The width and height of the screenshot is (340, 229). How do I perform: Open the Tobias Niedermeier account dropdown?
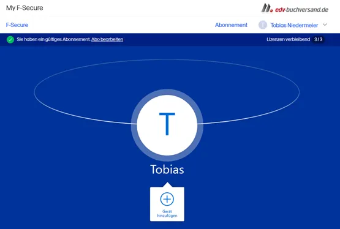pyautogui.click(x=294, y=25)
